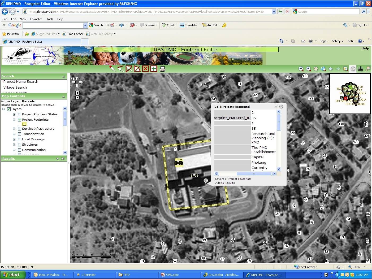Toggle the Layers group checkbox
Image resolution: width=372 pixels, height=279 pixels.
tap(9, 109)
